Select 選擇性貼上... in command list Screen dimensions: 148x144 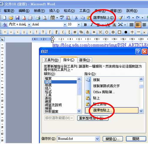coord(112,110)
